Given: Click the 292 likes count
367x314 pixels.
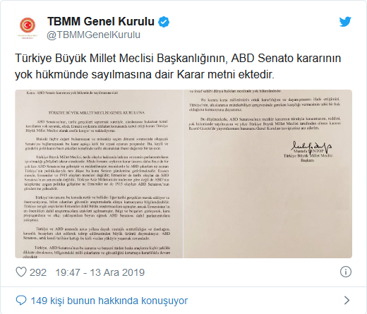Looking at the screenshot, I should (38, 272).
